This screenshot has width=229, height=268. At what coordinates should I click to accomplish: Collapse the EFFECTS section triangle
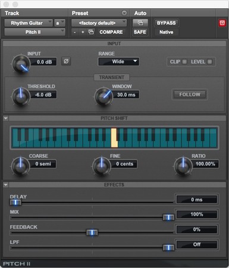click(x=6, y=185)
